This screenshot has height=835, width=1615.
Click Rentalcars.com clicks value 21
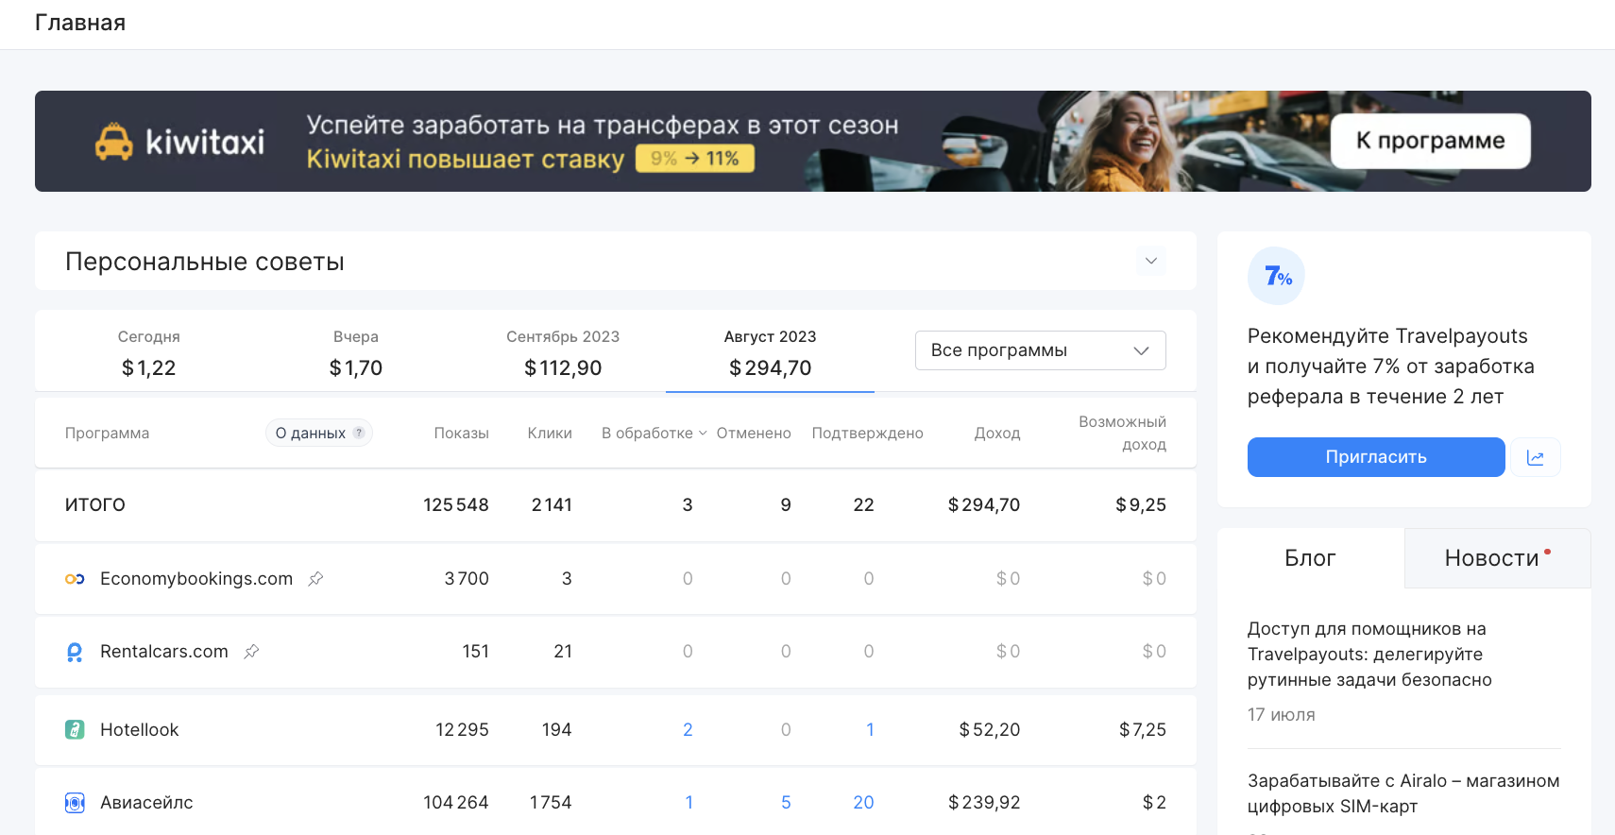point(563,652)
